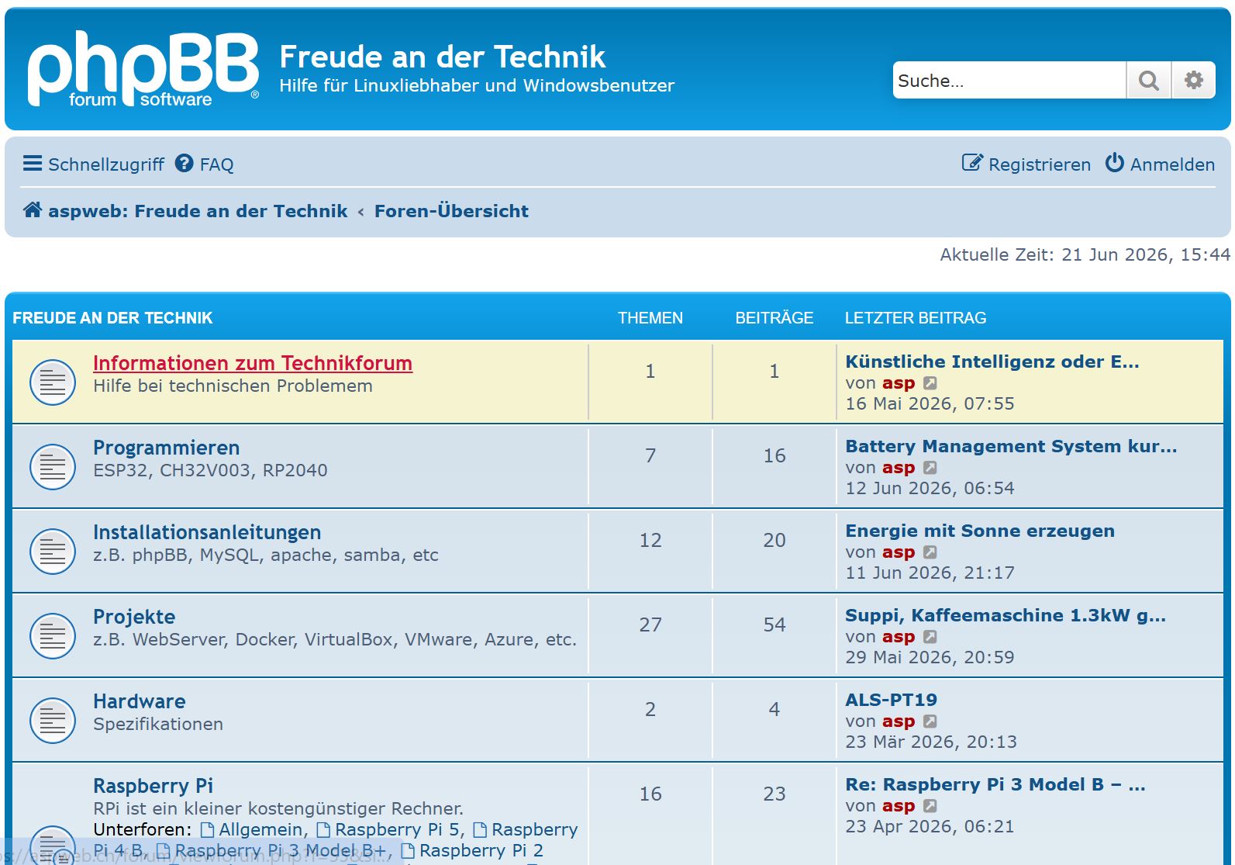
Task: Click forum icon beside Projekte
Action: coord(53,635)
